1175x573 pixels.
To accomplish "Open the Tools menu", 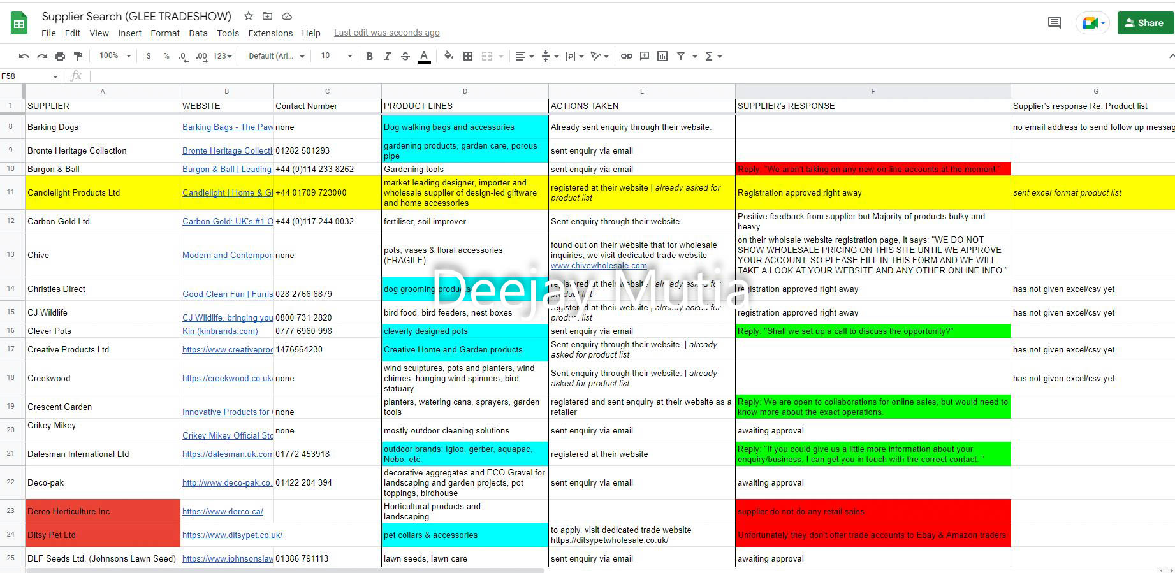I will point(228,33).
